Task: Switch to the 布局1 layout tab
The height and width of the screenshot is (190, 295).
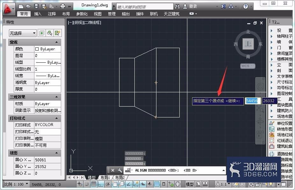Action: tap(105, 177)
